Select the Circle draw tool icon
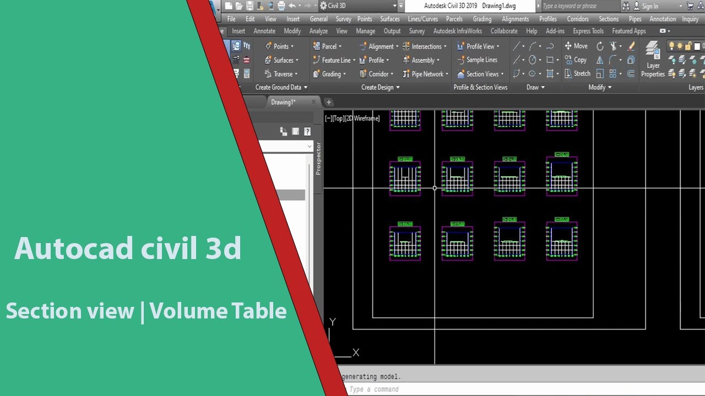 [x=532, y=59]
